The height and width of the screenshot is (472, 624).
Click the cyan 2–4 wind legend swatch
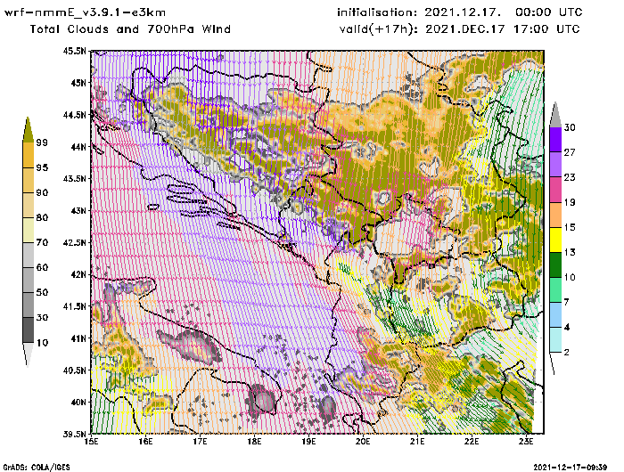coord(555,339)
